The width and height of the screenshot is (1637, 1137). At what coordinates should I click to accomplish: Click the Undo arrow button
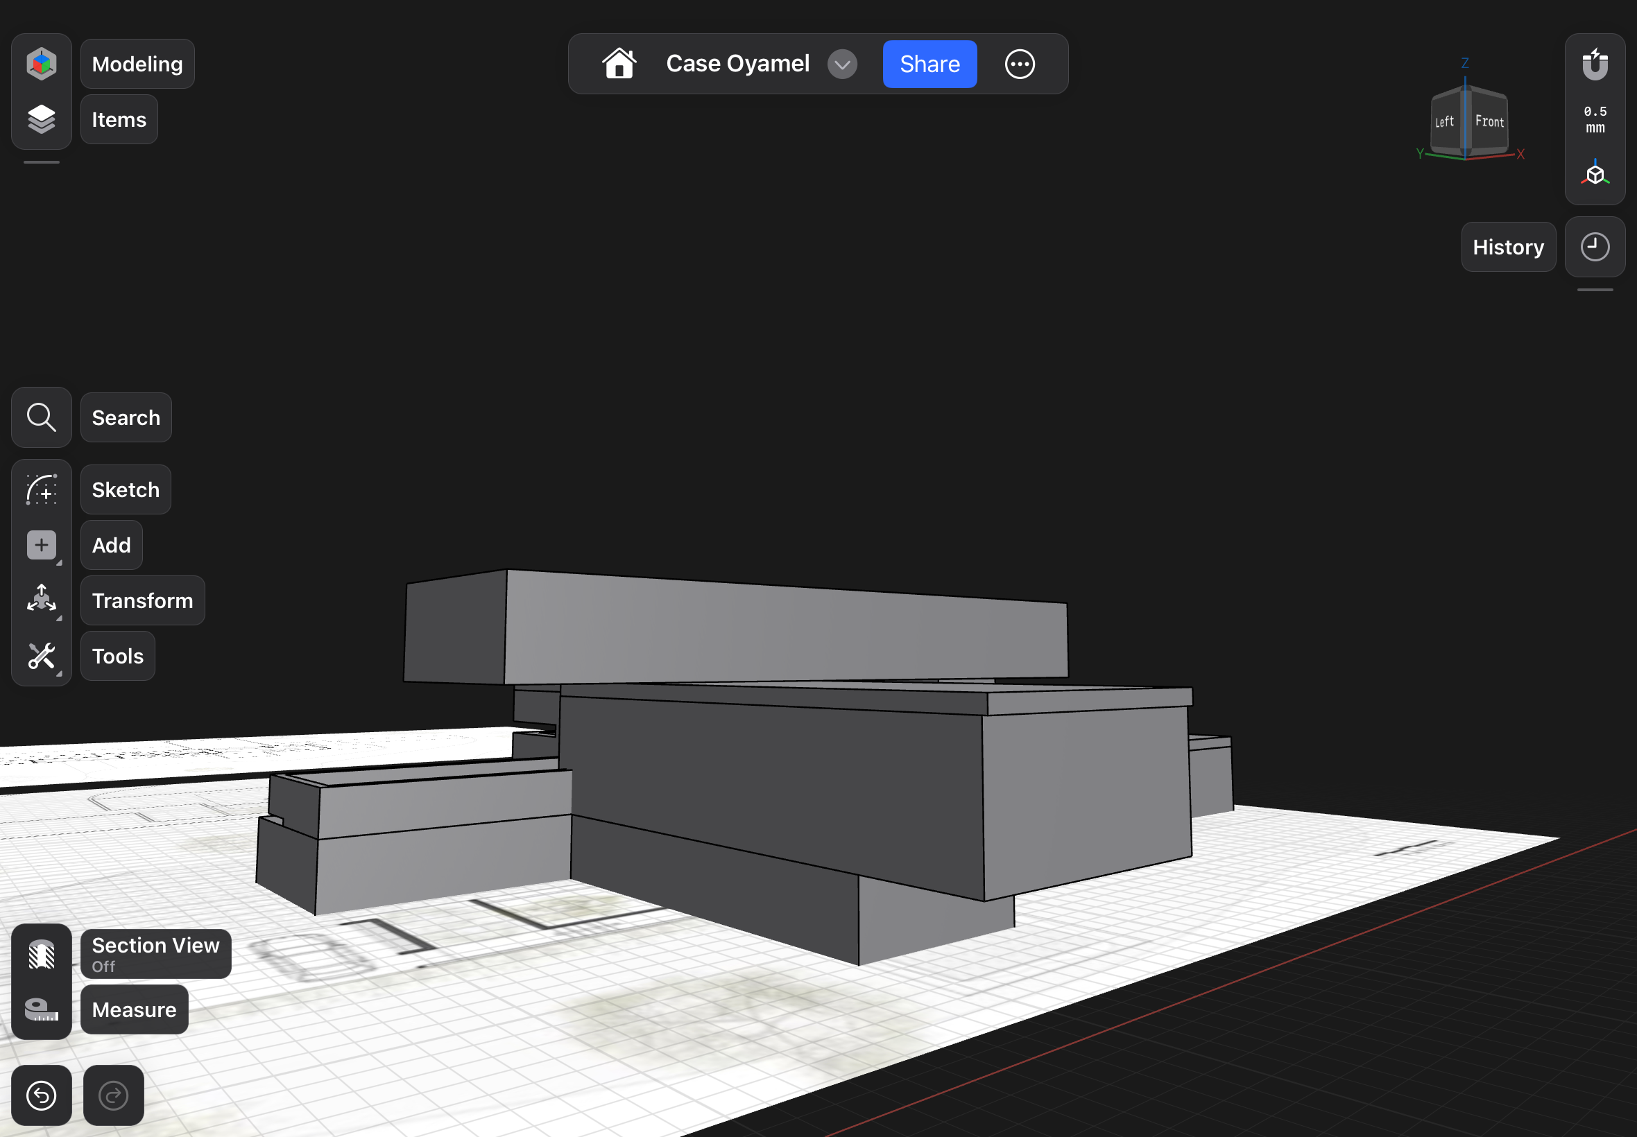click(x=42, y=1095)
